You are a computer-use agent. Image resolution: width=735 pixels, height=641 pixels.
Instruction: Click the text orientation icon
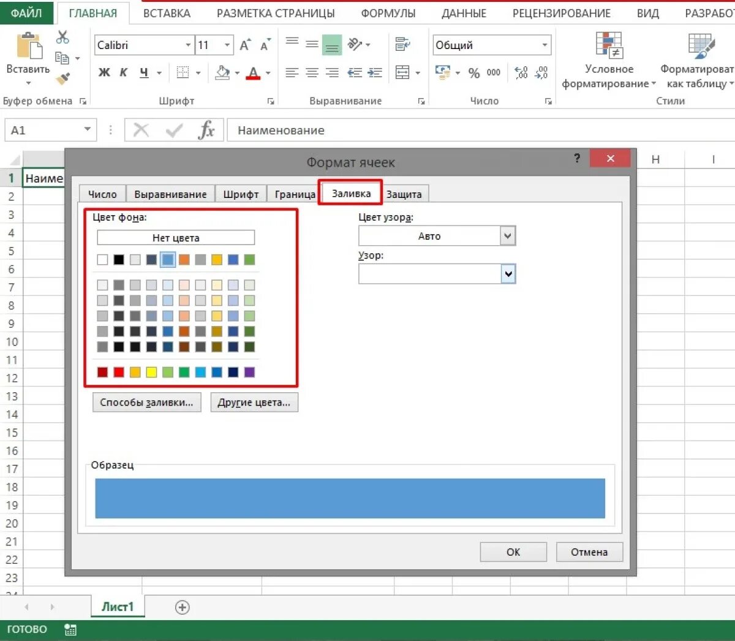tap(355, 44)
